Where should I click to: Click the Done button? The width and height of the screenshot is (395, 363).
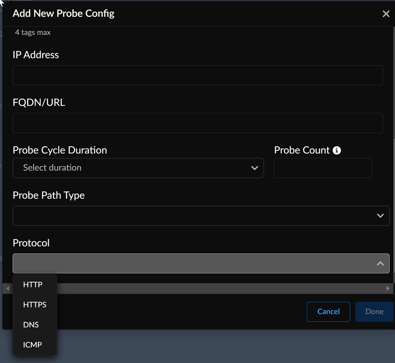tap(374, 312)
